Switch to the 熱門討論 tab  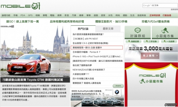(83, 29)
